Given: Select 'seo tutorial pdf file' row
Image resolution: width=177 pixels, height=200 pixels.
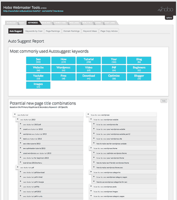Looking at the screenshot, I should (51, 187).
